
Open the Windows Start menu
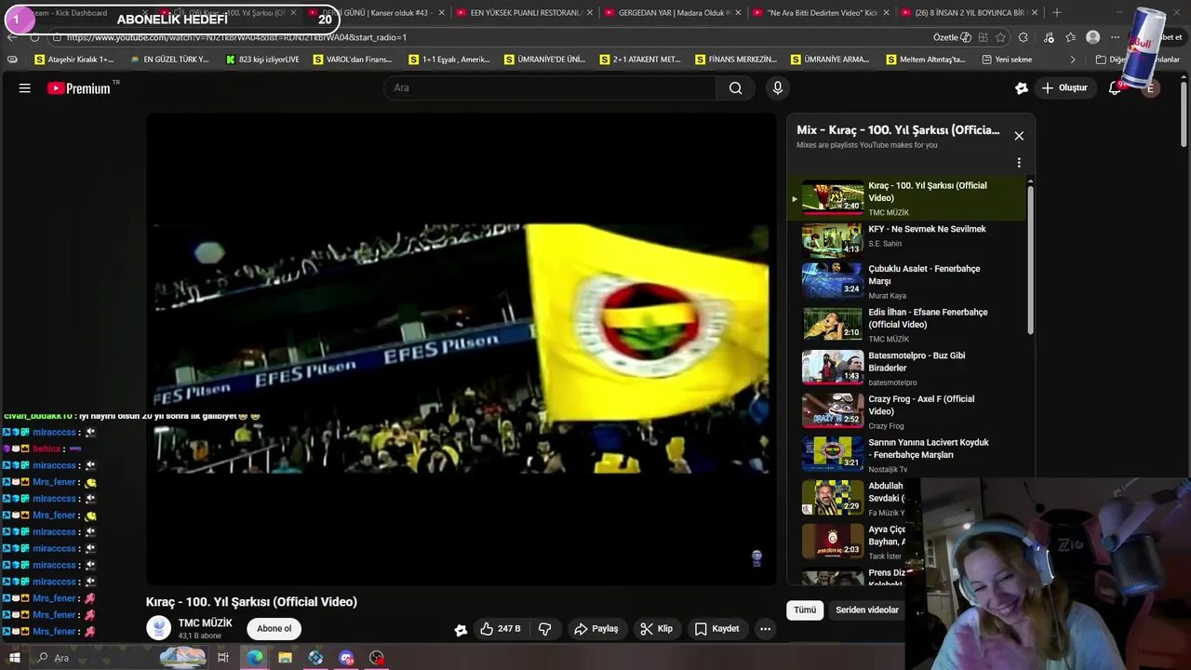(x=14, y=658)
